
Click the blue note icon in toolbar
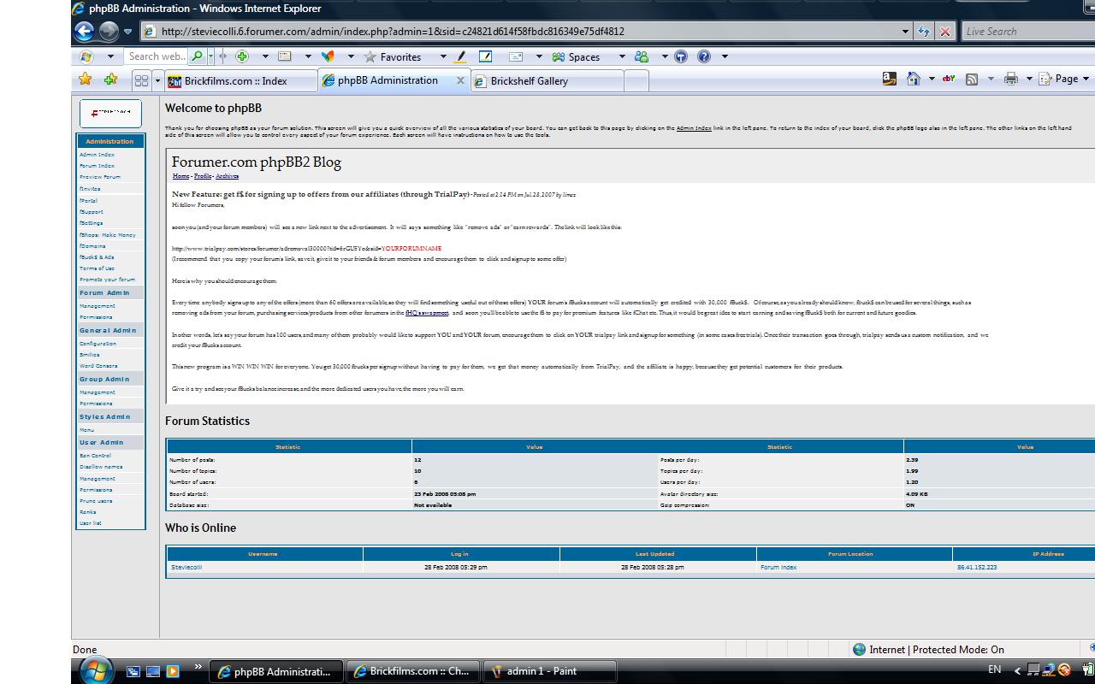(x=485, y=56)
